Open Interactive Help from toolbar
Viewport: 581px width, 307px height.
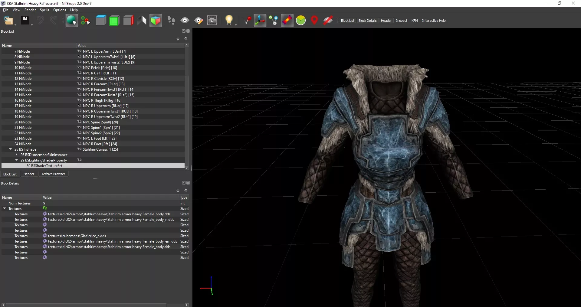[x=434, y=21]
